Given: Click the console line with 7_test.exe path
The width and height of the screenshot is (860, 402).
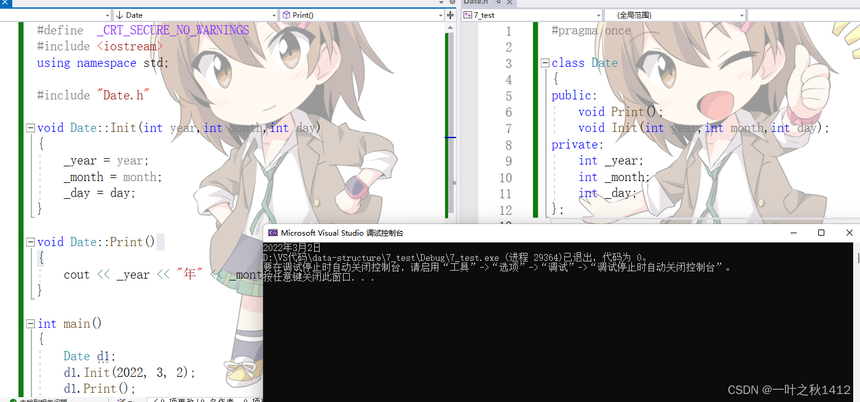Looking at the screenshot, I should [x=456, y=258].
